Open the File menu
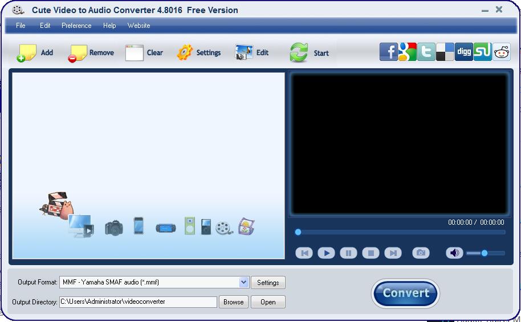Image resolution: width=521 pixels, height=322 pixels. [x=21, y=26]
